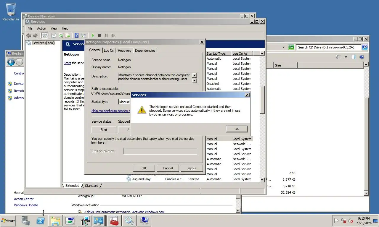The width and height of the screenshot is (379, 227).
Task: Switch to the Recovery tab
Action: coord(125,51)
